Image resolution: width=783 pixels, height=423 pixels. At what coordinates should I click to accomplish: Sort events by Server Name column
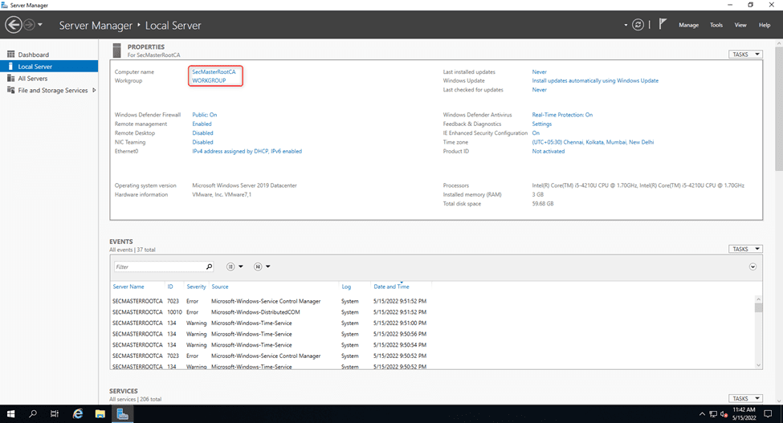pos(128,287)
